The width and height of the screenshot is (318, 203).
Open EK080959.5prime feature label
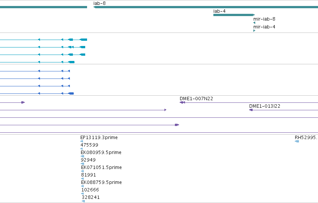(x=101, y=153)
